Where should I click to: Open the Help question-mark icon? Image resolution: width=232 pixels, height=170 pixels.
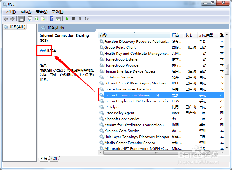point(52,19)
